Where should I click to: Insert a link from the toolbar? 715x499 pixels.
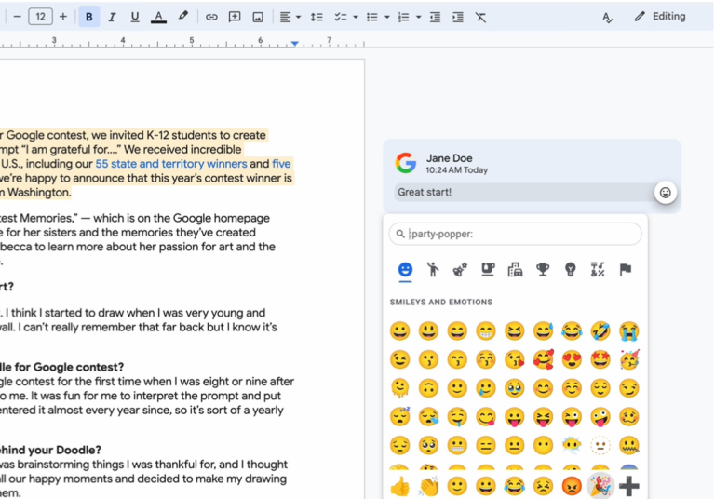coord(211,17)
